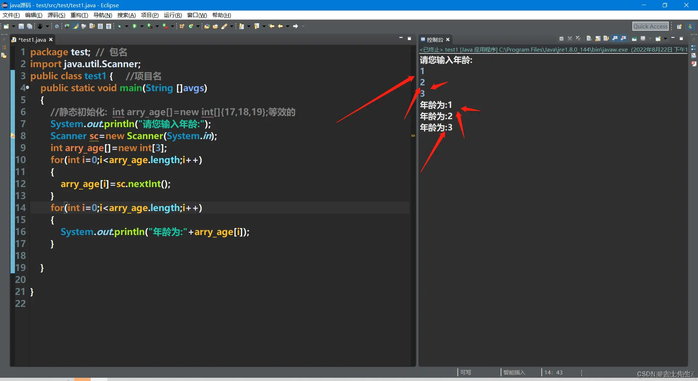This screenshot has height=381, width=698.
Task: Expand the Debug configurations dropdown arrow
Action: [x=127, y=26]
